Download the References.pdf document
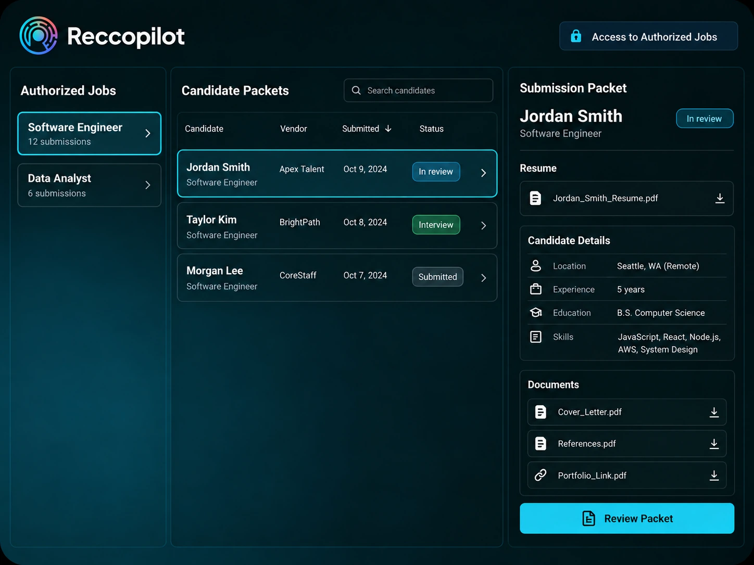The image size is (754, 565). coord(714,444)
